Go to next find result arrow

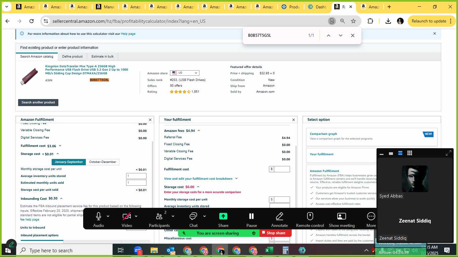(x=341, y=35)
